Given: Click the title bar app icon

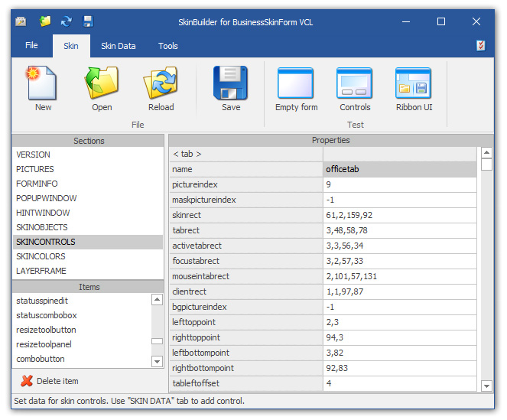Looking at the screenshot, I should [21, 21].
